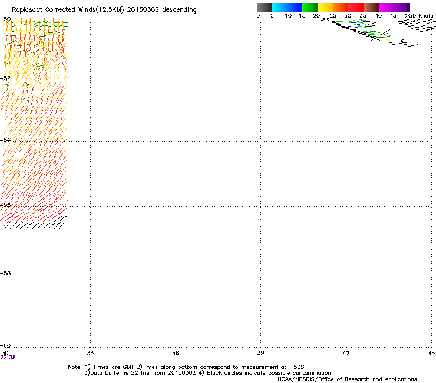Screen dimensions: 436x383
Task: Click the red 30-35 knots legend swatch
Action: 356,7
